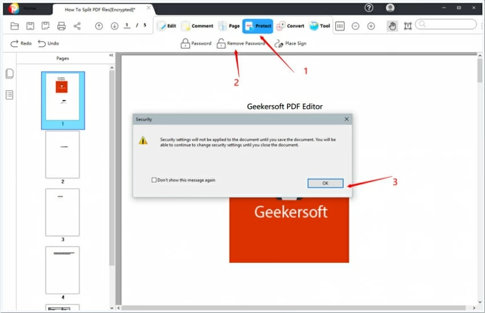Screen dimensions: 485x313
Task: Click the Share icon
Action: pos(77,26)
